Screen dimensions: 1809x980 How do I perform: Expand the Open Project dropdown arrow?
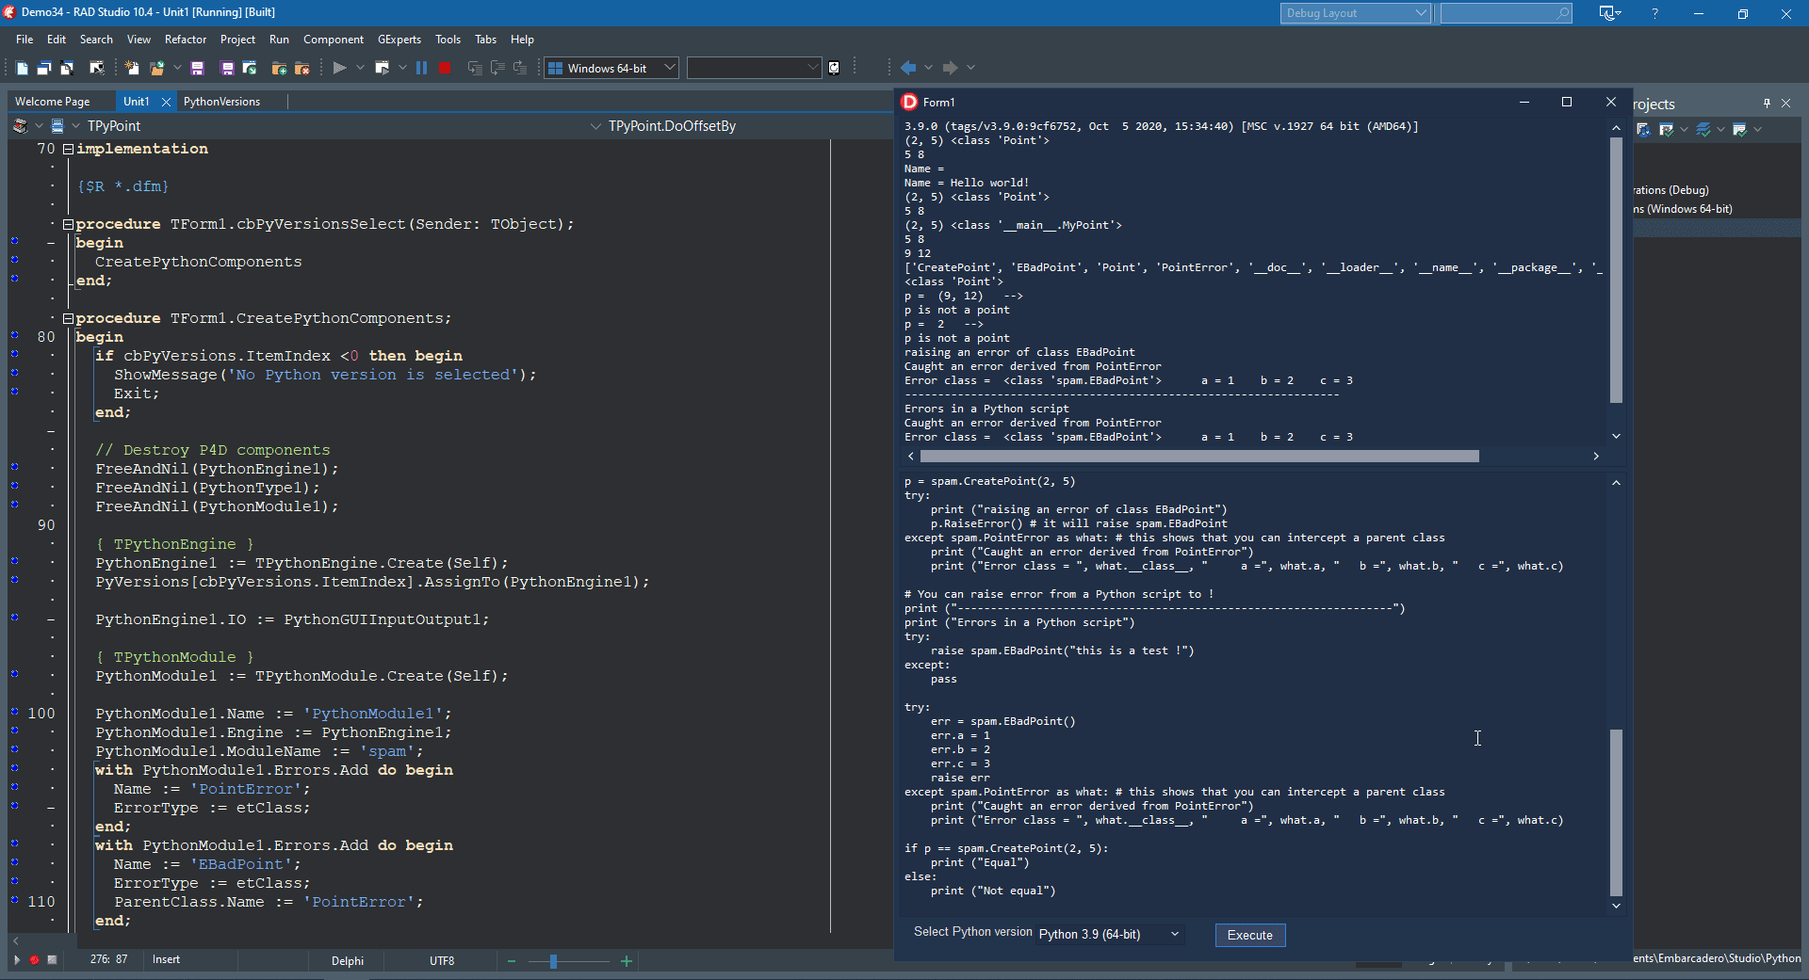coord(176,68)
